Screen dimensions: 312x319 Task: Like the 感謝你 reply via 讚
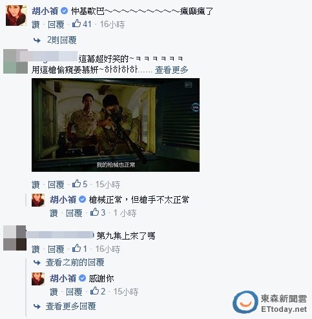[x=54, y=292]
